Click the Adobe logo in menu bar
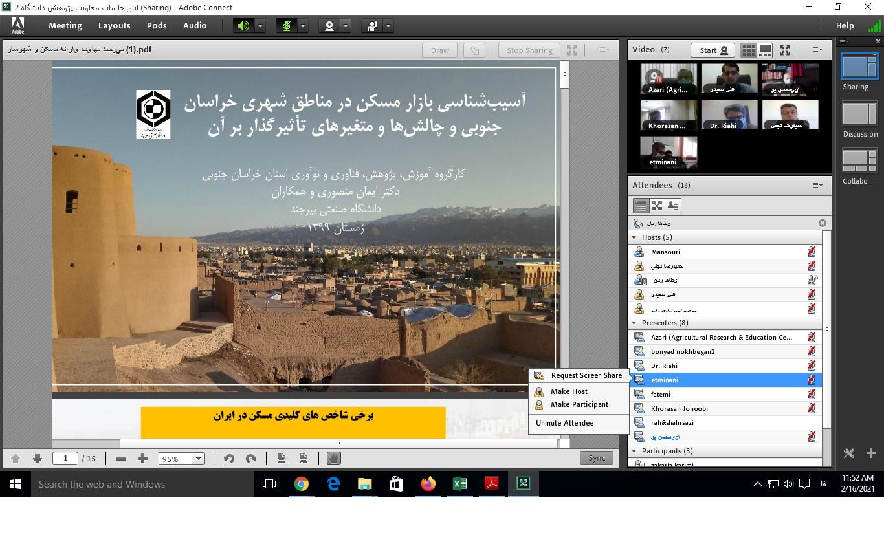Screen dimensions: 884x557 click(18, 26)
